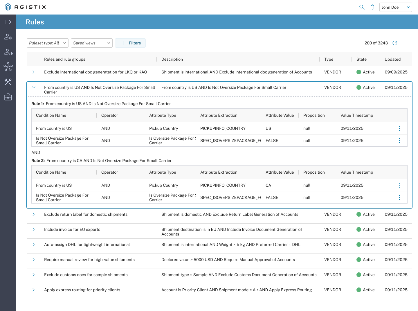Expand Exclude customs docs for sample shipments
Viewport: 418px width, 311px height.
[x=34, y=275]
